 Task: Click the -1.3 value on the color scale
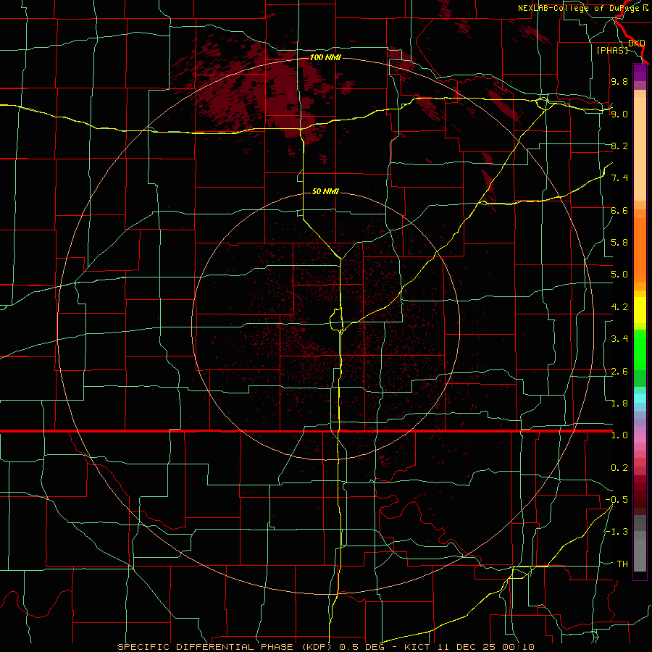(617, 532)
